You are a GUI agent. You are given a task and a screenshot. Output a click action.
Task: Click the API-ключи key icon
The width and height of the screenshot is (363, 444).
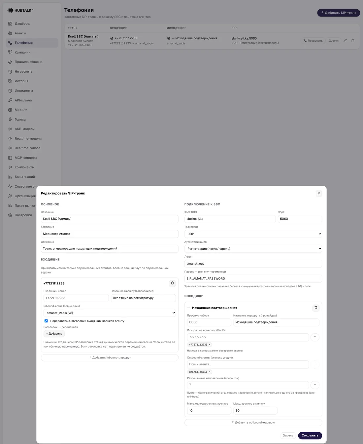tap(10, 100)
